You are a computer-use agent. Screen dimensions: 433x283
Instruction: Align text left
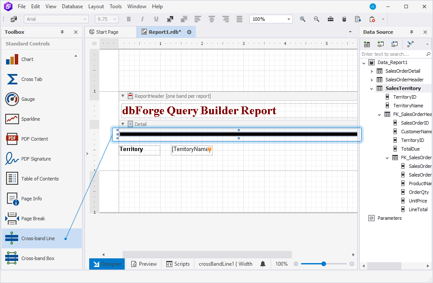(198, 19)
